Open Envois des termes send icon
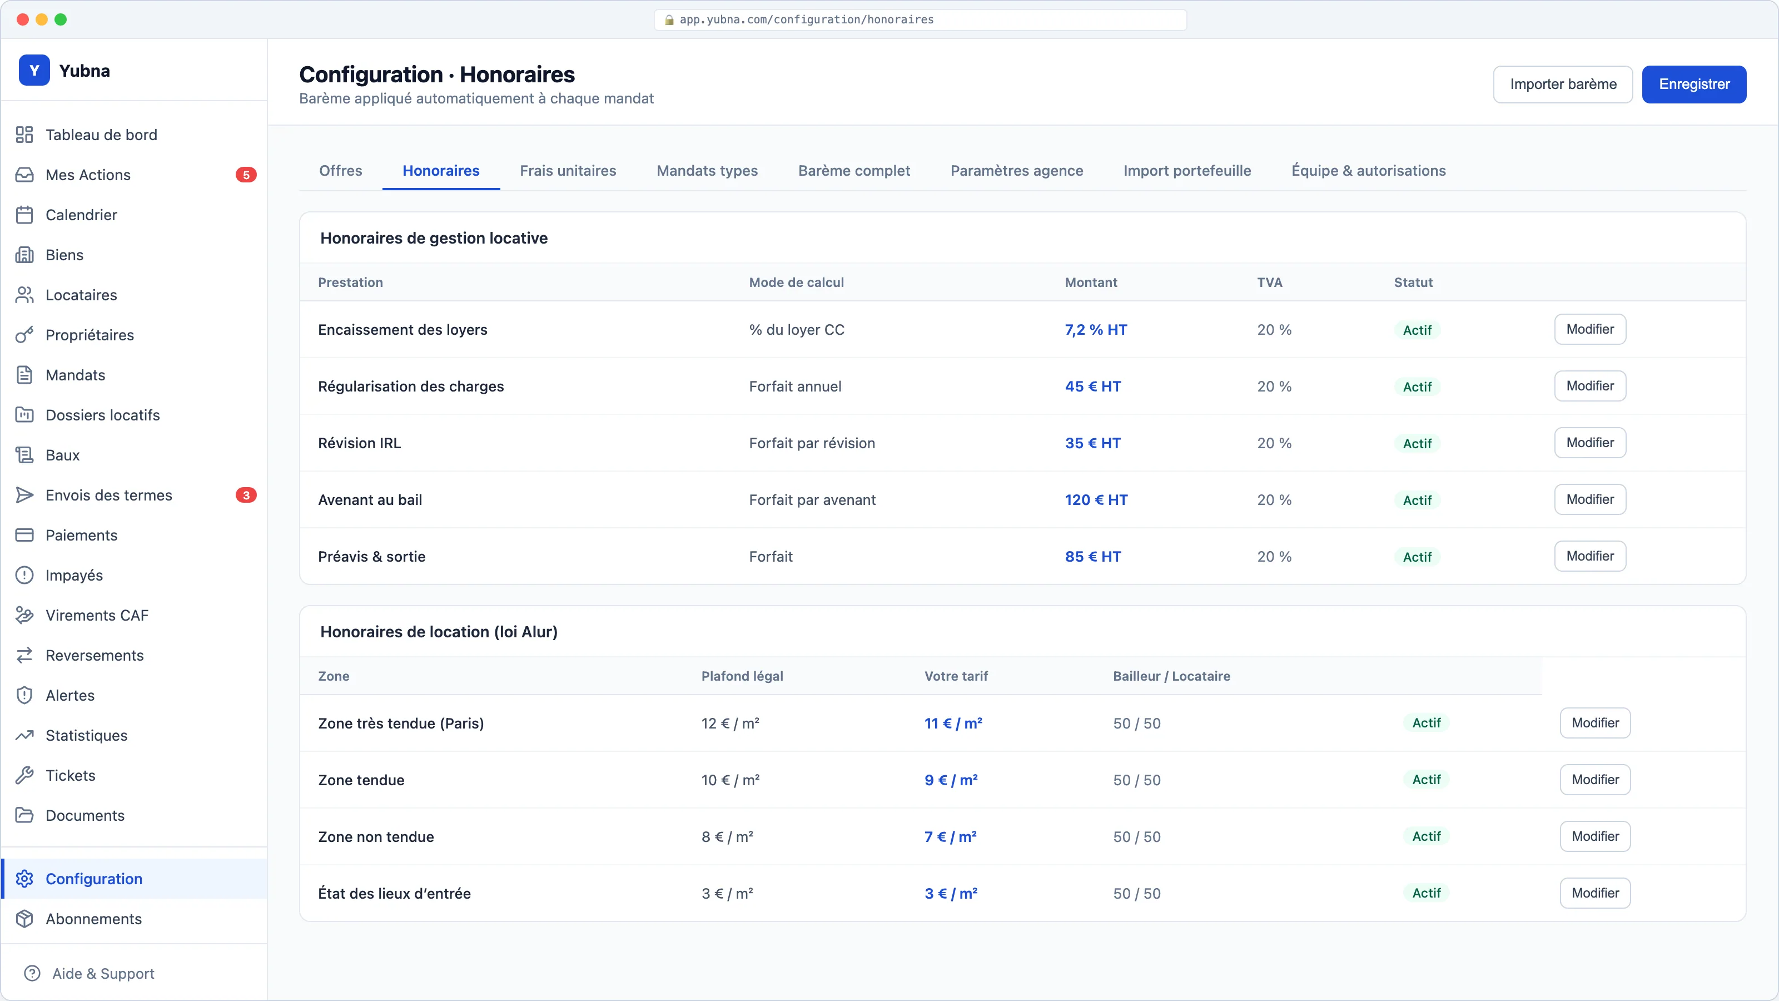Screen dimensions: 1779x1001 click(x=24, y=495)
